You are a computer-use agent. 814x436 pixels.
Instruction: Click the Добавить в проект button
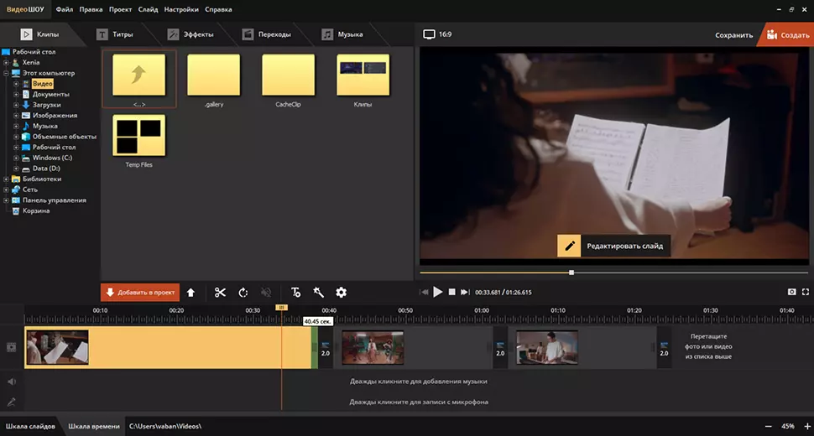(140, 293)
